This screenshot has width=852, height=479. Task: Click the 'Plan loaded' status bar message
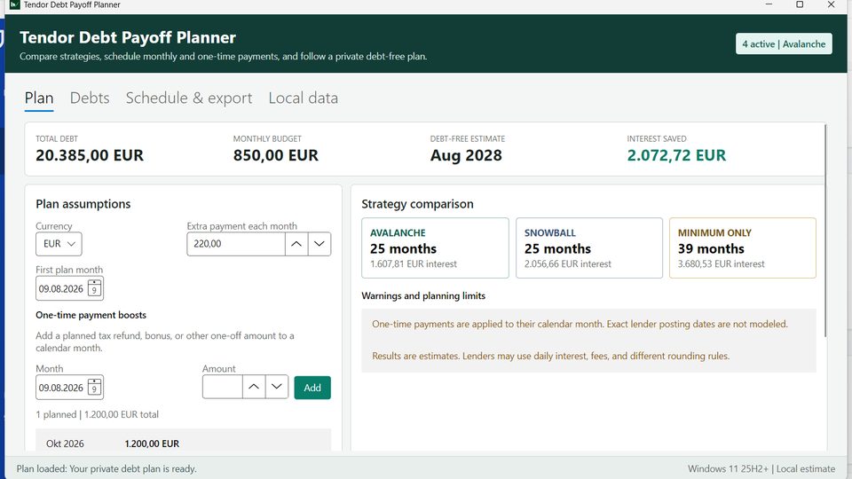(106, 468)
